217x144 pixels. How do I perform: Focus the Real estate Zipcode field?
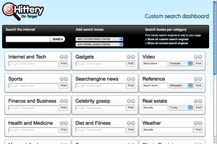(x=155, y=108)
